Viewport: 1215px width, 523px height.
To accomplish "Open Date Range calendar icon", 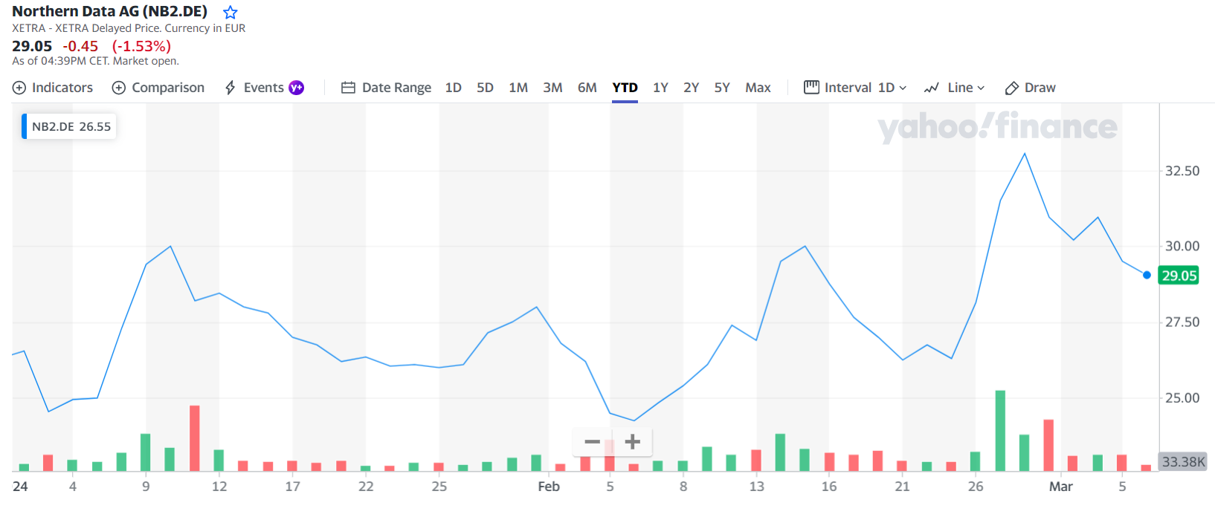I will point(348,88).
